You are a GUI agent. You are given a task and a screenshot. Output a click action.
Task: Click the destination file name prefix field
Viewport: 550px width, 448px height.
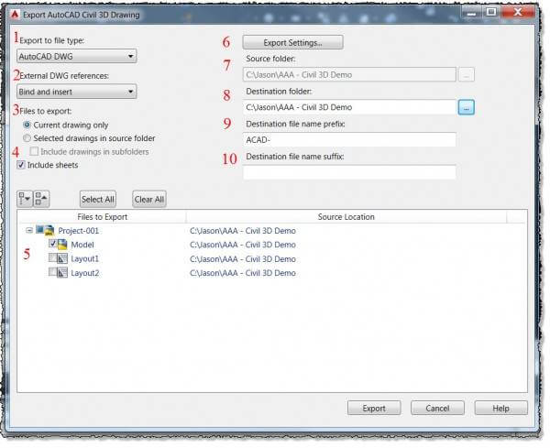(x=348, y=140)
